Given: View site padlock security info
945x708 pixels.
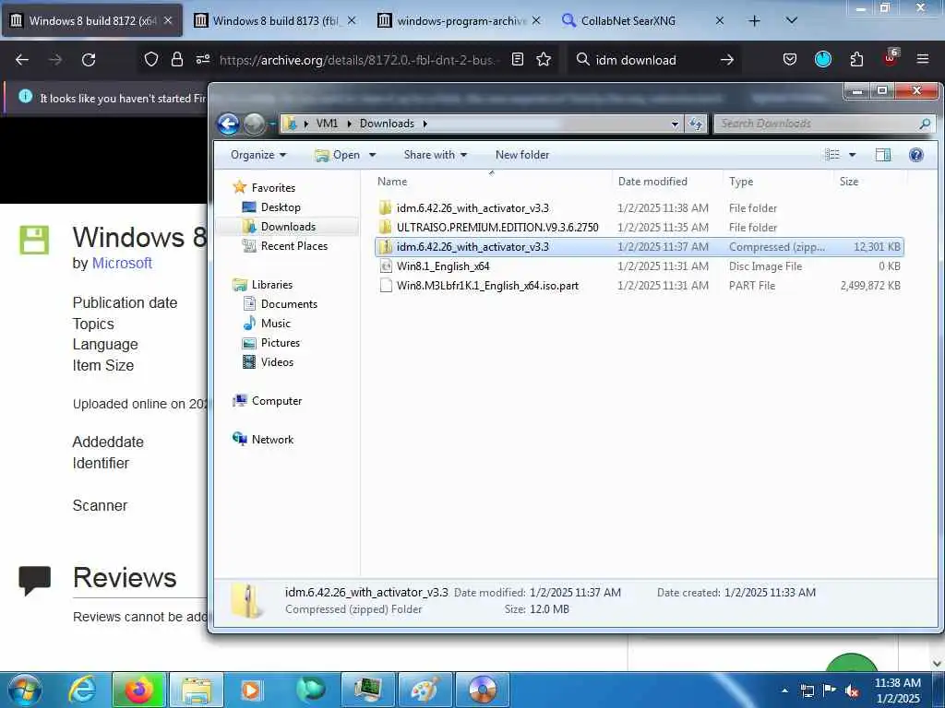Looking at the screenshot, I should [x=176, y=59].
